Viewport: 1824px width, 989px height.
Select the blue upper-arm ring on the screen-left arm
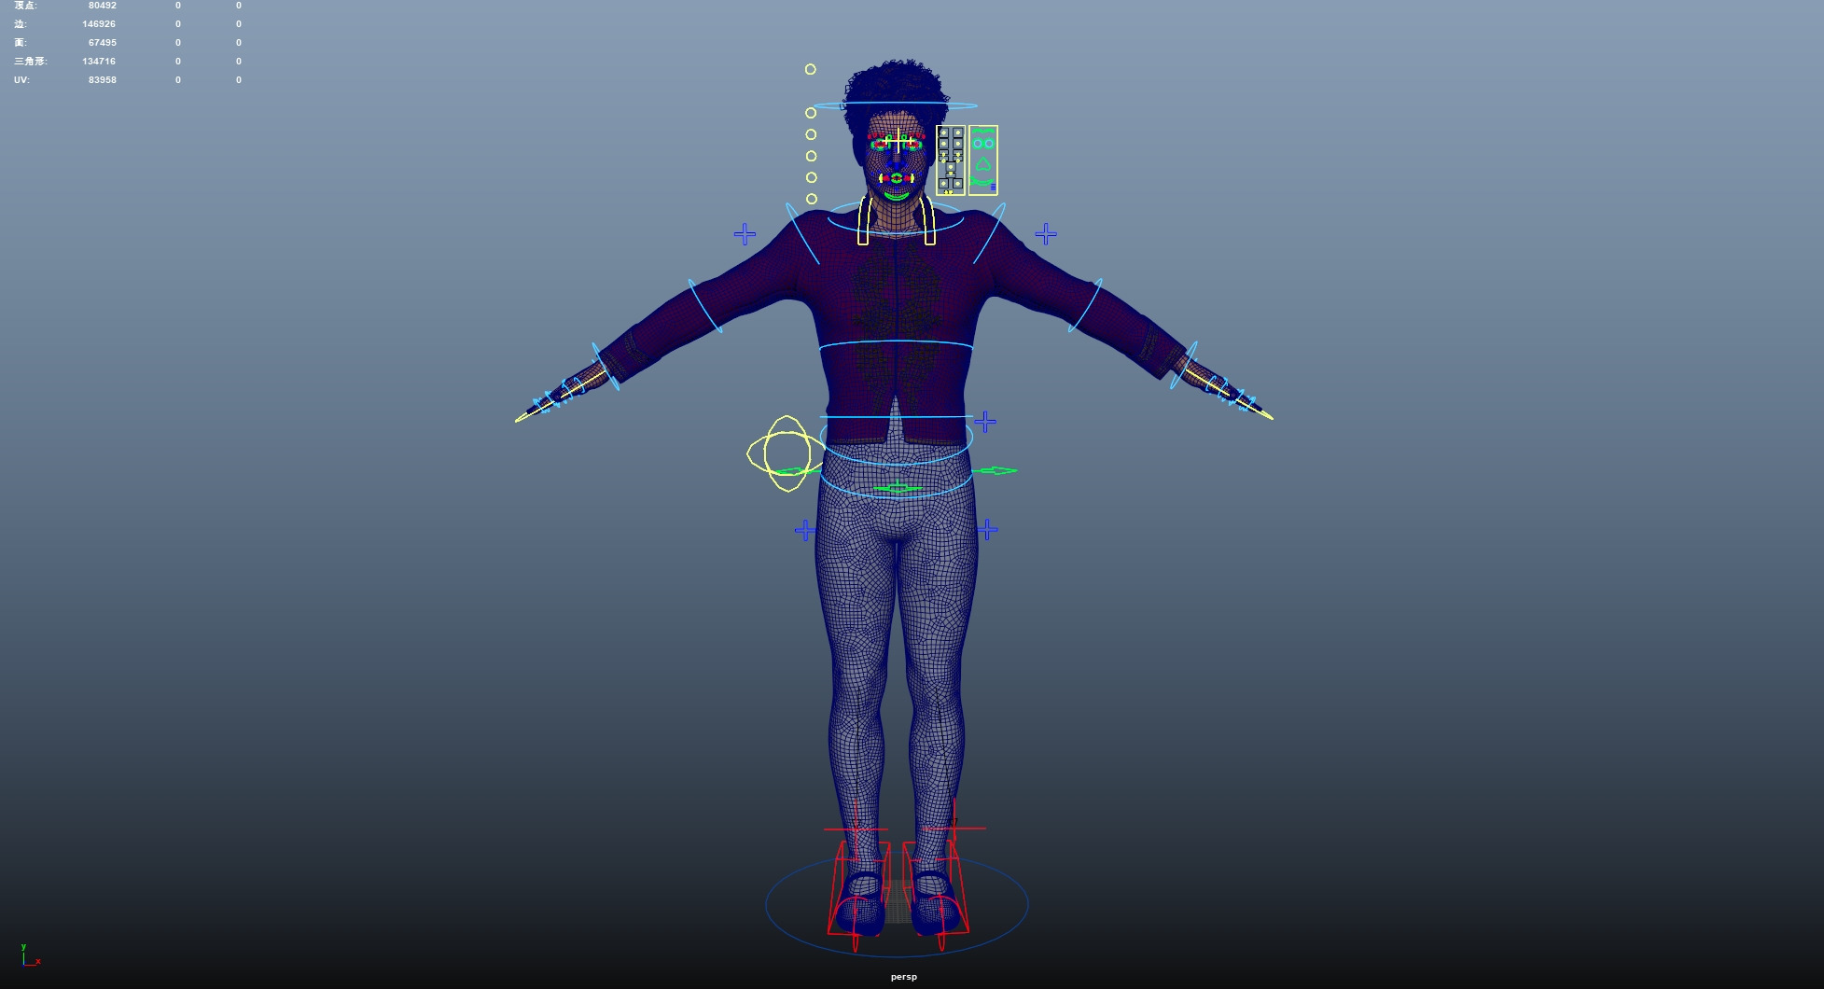click(x=705, y=305)
